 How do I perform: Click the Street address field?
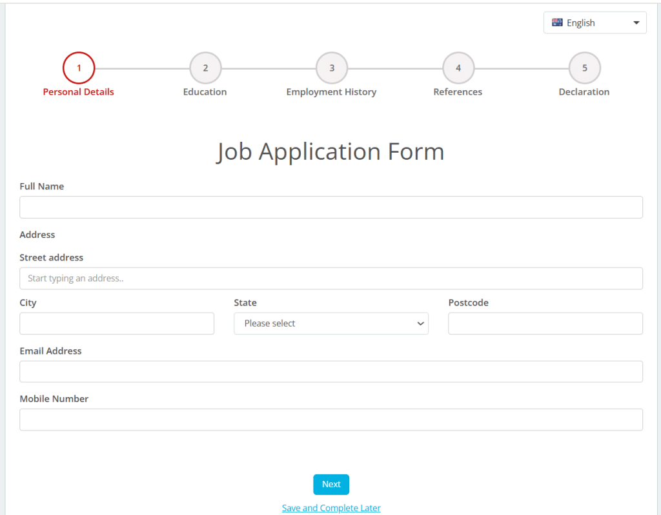[x=331, y=278]
